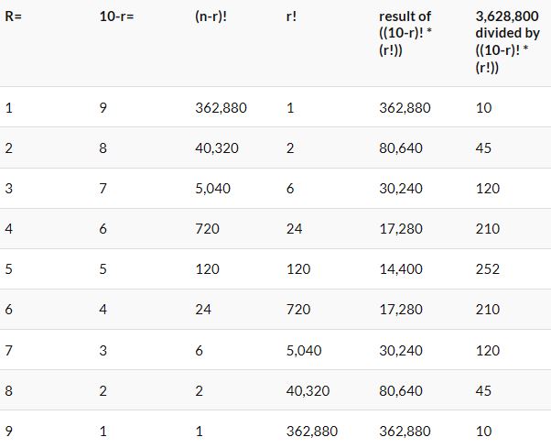The width and height of the screenshot is (551, 448).
Task: Select 720 in the (n-r)! column
Action: (207, 229)
